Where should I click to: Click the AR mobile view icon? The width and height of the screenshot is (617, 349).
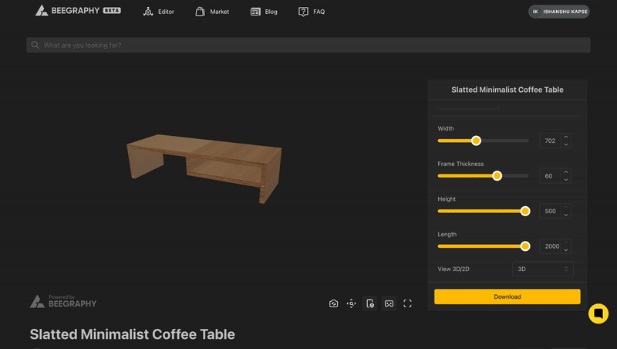click(370, 303)
